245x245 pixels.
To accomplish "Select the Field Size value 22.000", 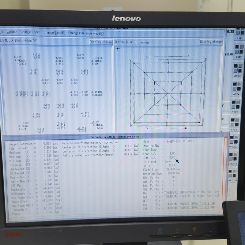I will [171, 169].
